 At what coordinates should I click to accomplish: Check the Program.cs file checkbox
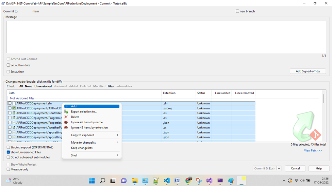[10, 118]
